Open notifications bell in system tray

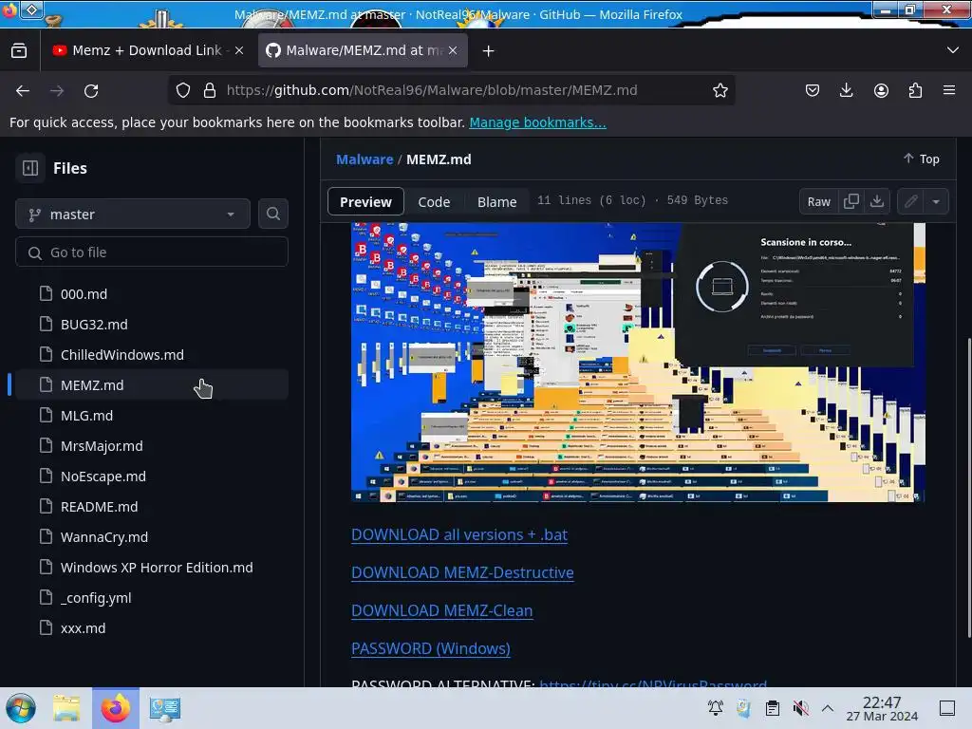716,708
